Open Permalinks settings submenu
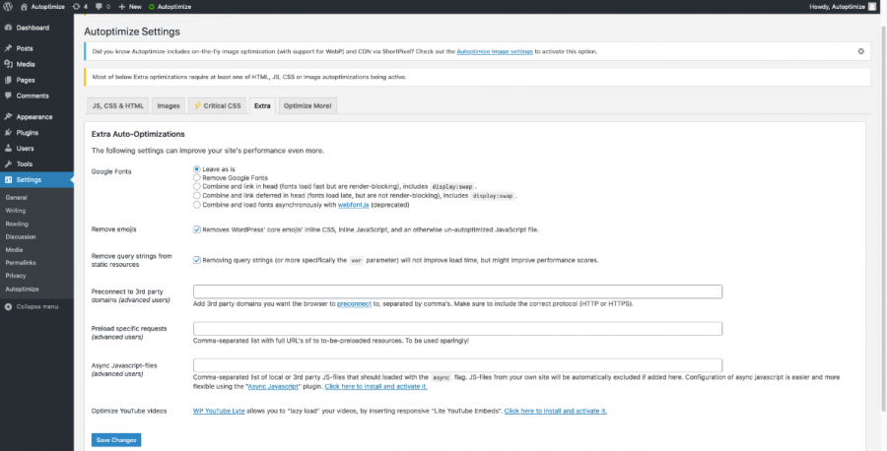 point(21,263)
